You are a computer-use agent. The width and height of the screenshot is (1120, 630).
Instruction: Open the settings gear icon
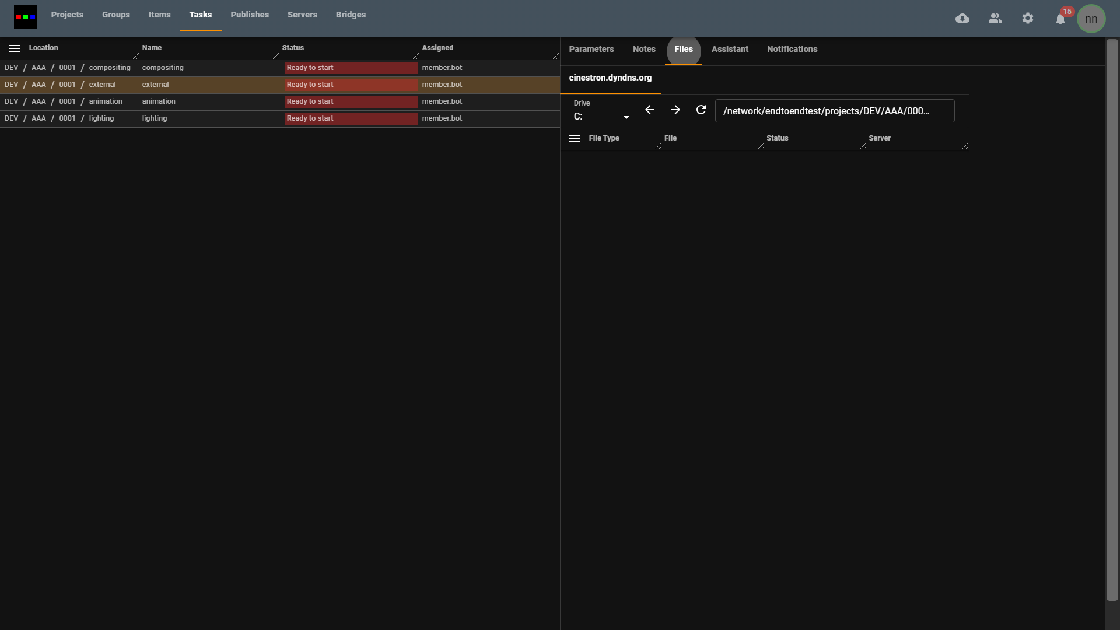(x=1028, y=19)
